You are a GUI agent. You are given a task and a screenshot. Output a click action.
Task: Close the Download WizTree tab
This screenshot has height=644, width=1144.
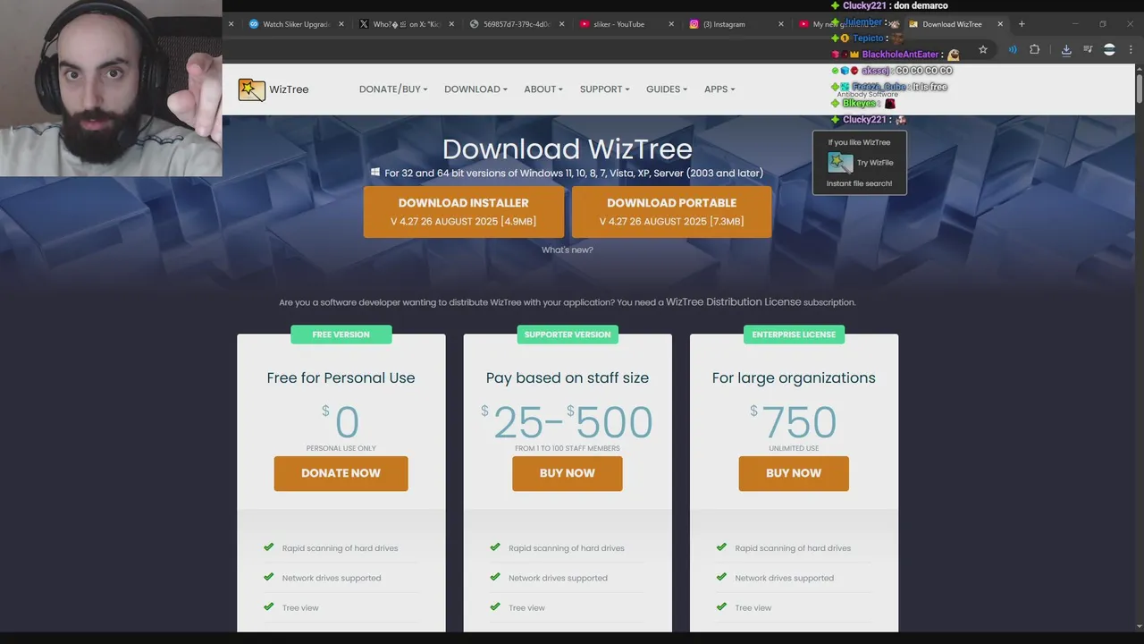tap(1000, 24)
